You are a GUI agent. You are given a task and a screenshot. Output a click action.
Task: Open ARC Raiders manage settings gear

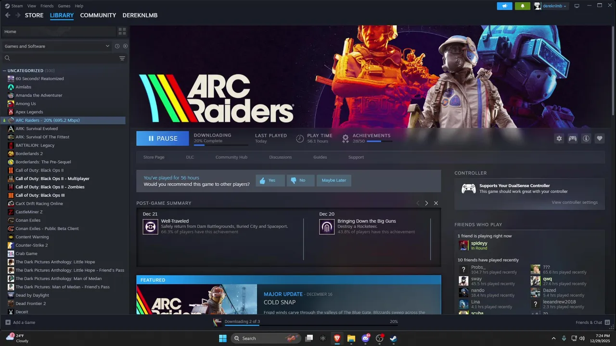(559, 138)
